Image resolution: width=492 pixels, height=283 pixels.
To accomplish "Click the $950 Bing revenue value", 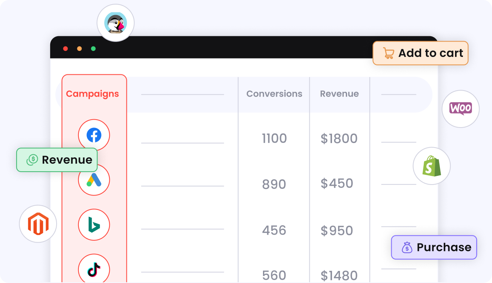I will 337,231.
